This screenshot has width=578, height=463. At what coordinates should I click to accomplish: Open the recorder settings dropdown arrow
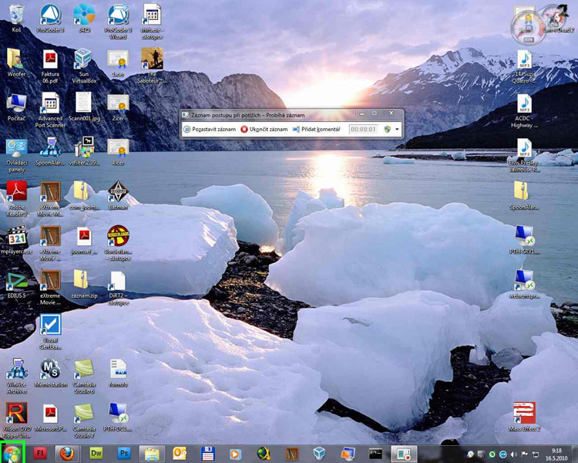(x=398, y=130)
